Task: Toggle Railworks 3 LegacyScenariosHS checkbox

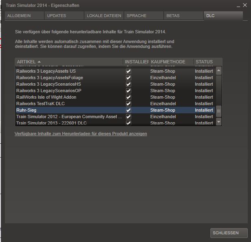Action: coord(128,84)
